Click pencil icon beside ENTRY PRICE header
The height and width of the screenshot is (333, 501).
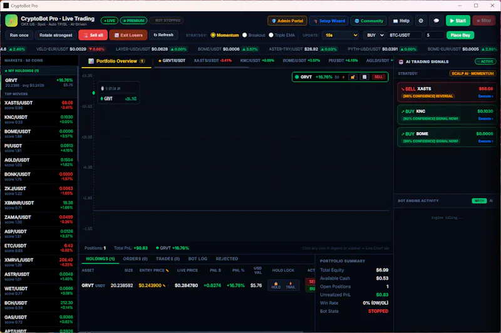point(167,270)
